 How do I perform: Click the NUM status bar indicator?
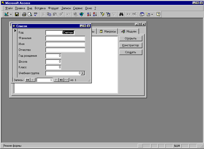coord(177,146)
